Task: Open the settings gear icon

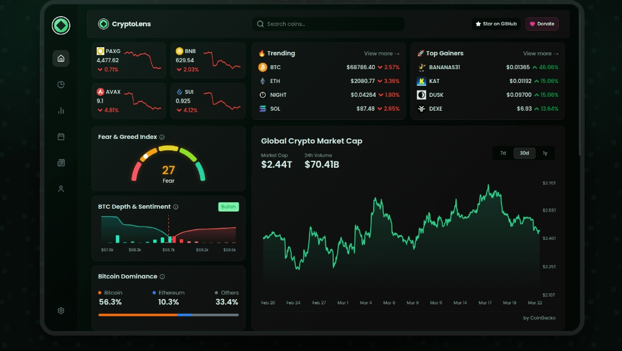Action: coord(61,311)
